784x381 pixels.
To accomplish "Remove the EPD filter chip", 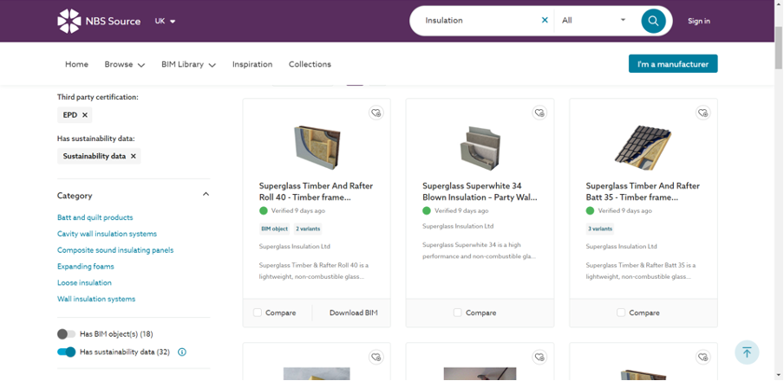I will pyautogui.click(x=85, y=115).
